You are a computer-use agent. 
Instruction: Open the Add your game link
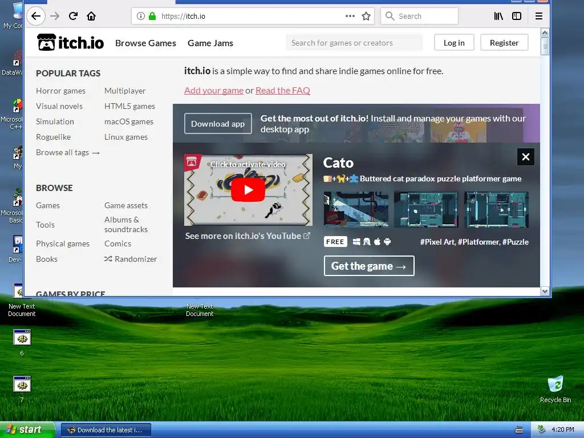point(214,90)
